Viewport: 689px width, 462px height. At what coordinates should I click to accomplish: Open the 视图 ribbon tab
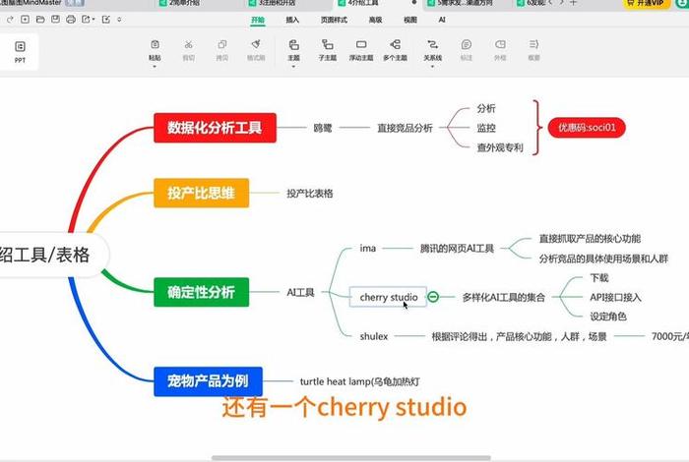410,20
